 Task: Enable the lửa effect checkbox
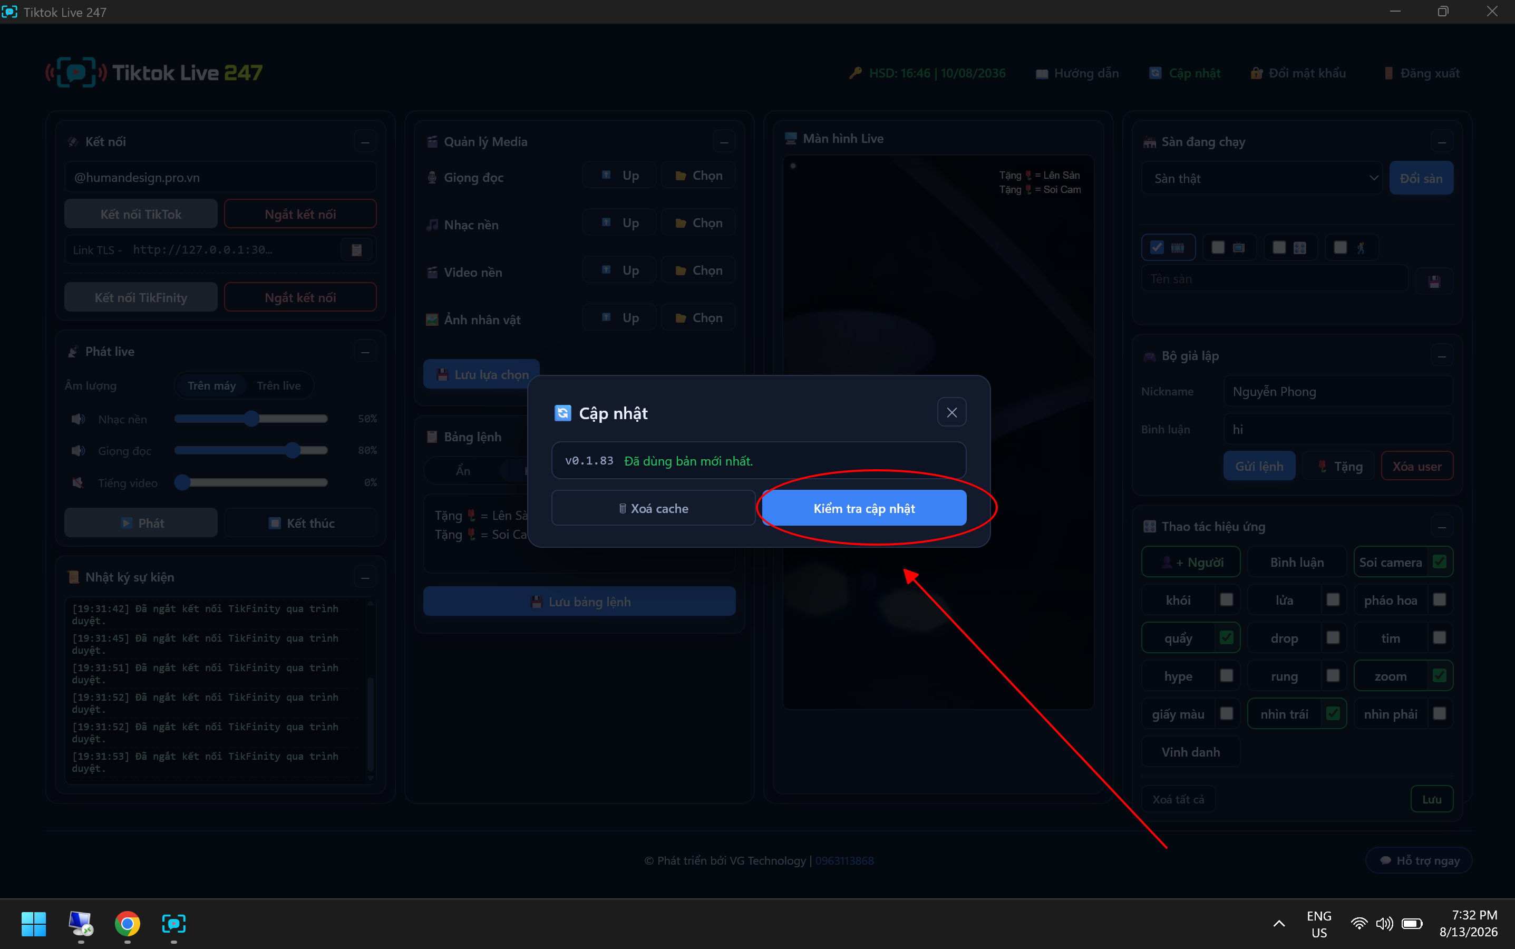pos(1333,600)
